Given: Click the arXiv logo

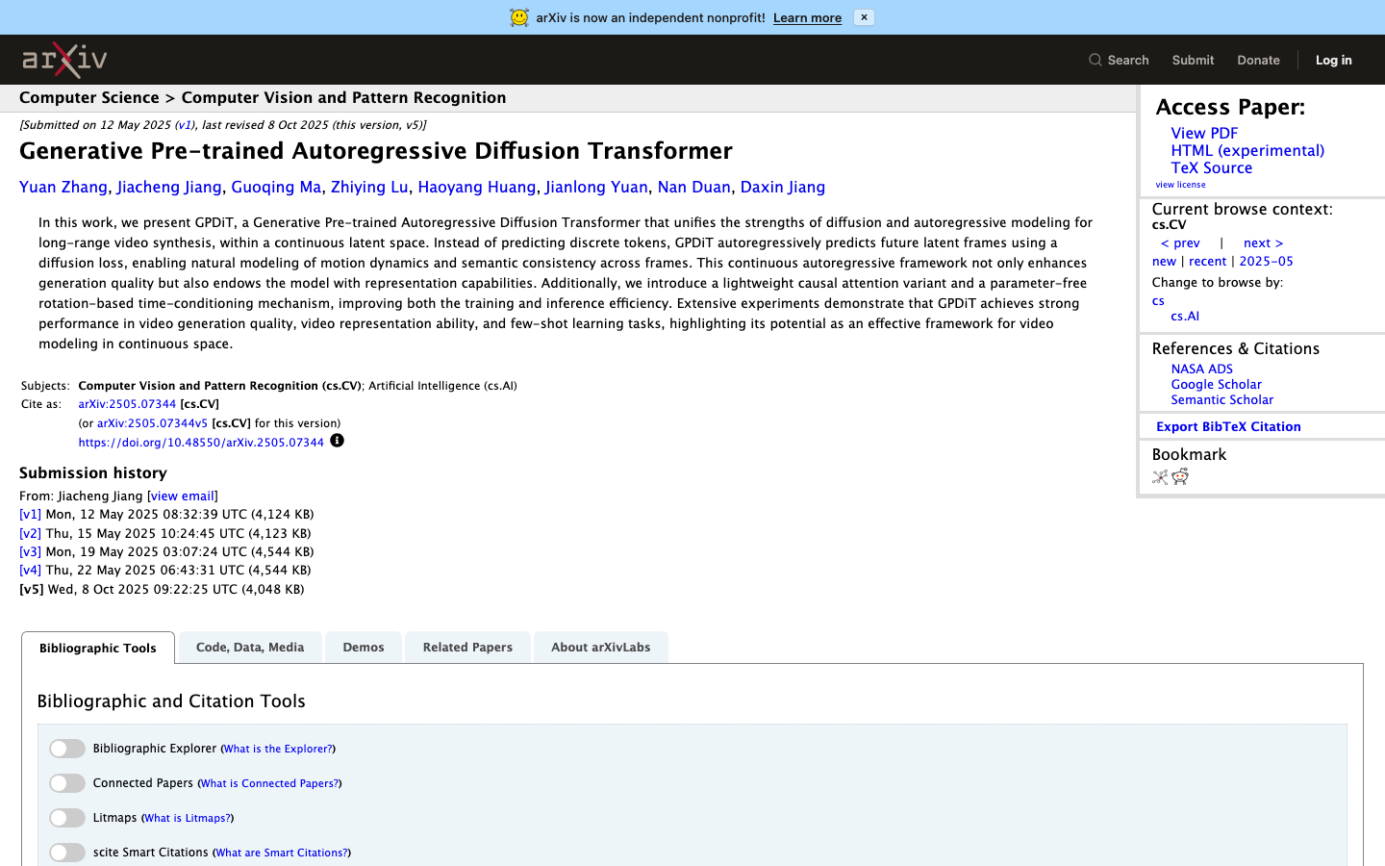Looking at the screenshot, I should coord(64,60).
